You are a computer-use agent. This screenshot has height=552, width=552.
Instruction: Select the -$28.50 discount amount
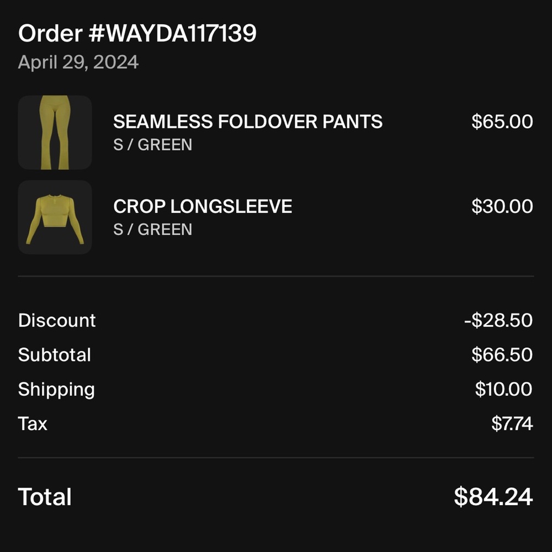pyautogui.click(x=498, y=321)
